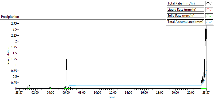Select the Solid Rate (mm/hr) legend label
The image size is (214, 99).
pos(185,16)
